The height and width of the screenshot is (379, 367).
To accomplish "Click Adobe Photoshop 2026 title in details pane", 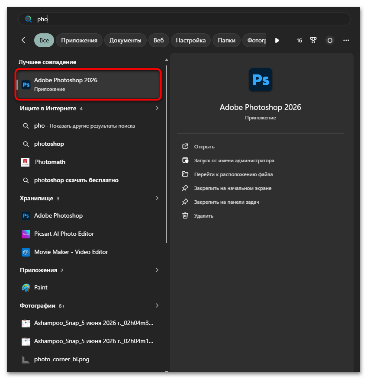I will [x=261, y=107].
